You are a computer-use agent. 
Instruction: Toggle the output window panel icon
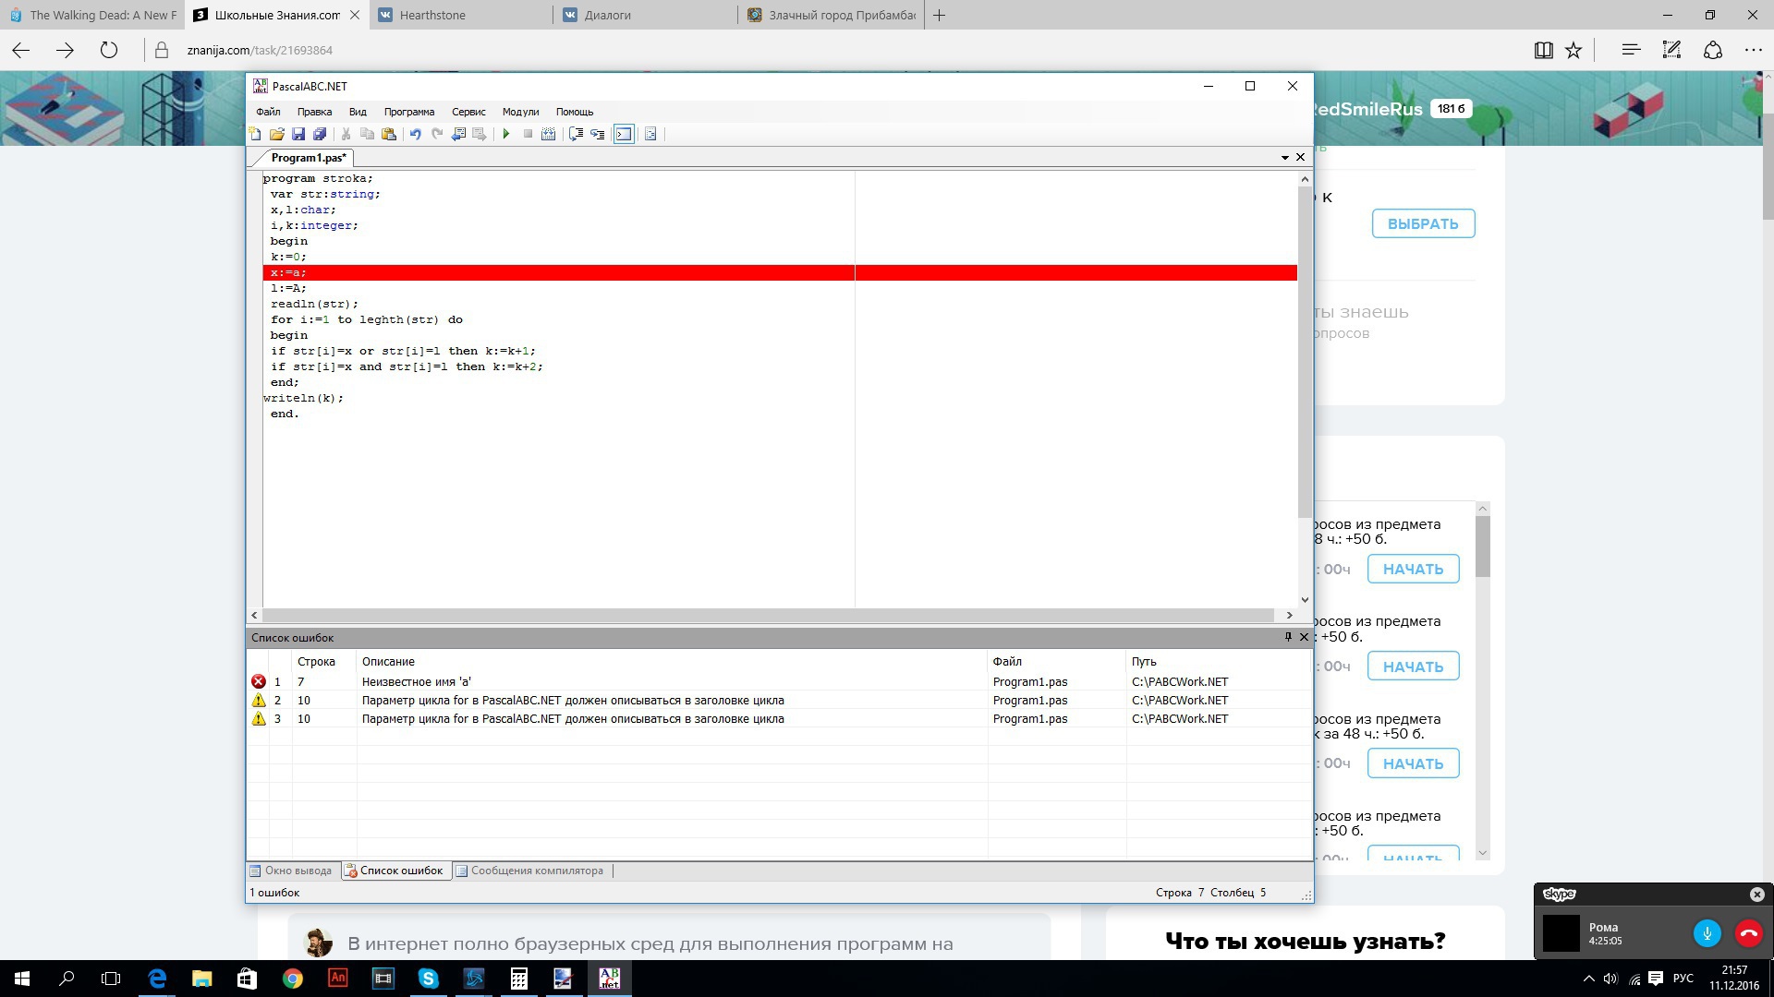624,134
